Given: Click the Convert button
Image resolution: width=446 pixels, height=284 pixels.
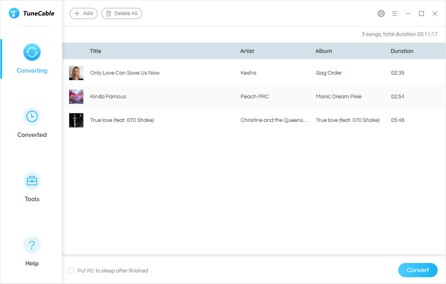Looking at the screenshot, I should click(418, 270).
